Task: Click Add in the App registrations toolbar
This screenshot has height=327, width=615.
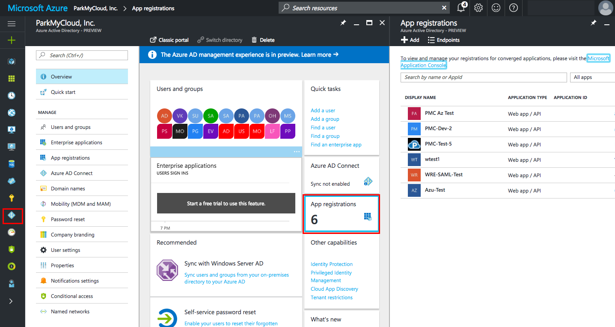Action: [x=410, y=40]
